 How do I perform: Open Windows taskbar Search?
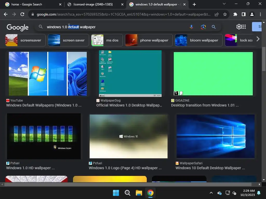[x=127, y=193]
